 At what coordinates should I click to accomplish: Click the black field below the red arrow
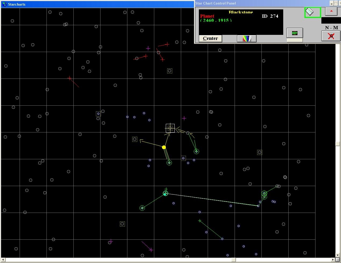(x=331, y=20)
